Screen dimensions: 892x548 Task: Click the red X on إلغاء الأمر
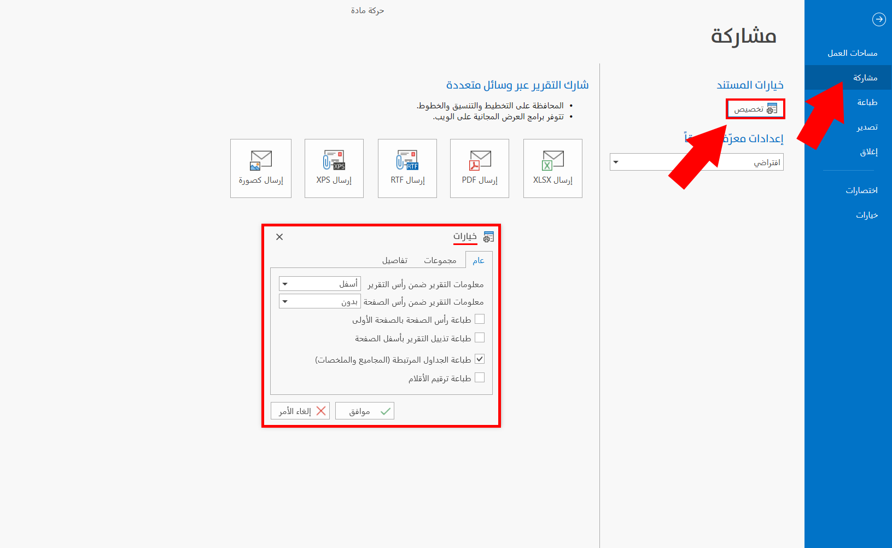pos(321,411)
